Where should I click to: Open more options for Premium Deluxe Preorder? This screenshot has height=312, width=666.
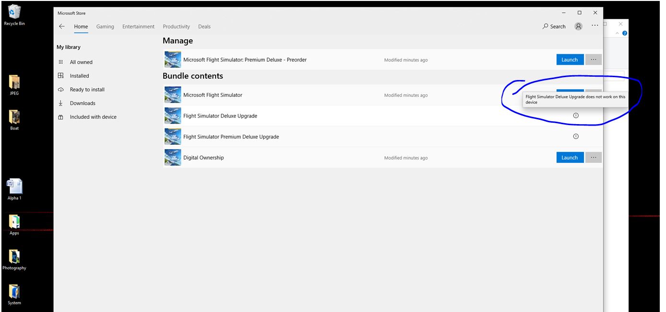(x=594, y=60)
